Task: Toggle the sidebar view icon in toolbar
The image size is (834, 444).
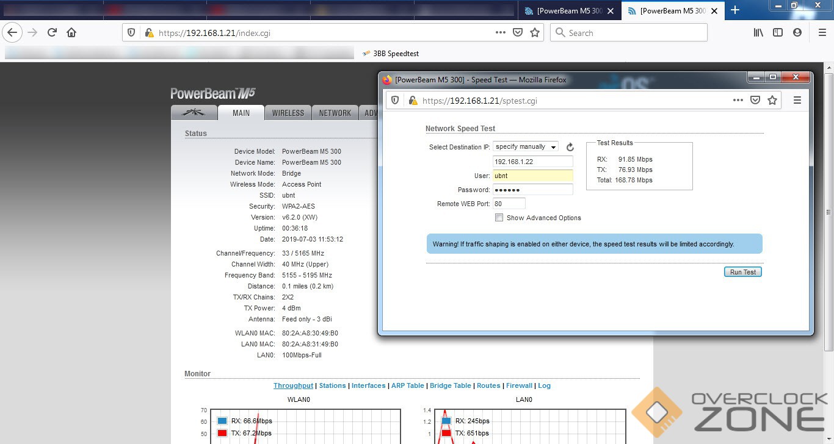Action: tap(778, 33)
